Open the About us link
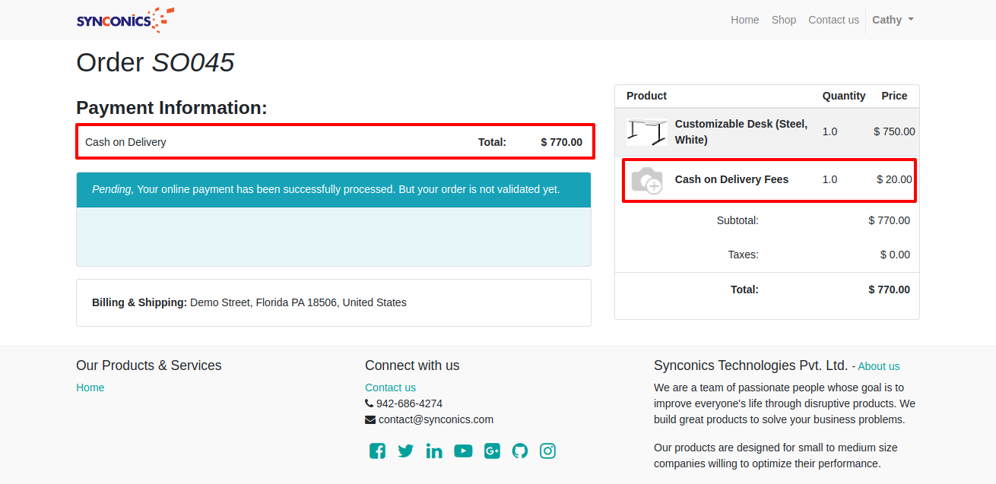 (878, 366)
